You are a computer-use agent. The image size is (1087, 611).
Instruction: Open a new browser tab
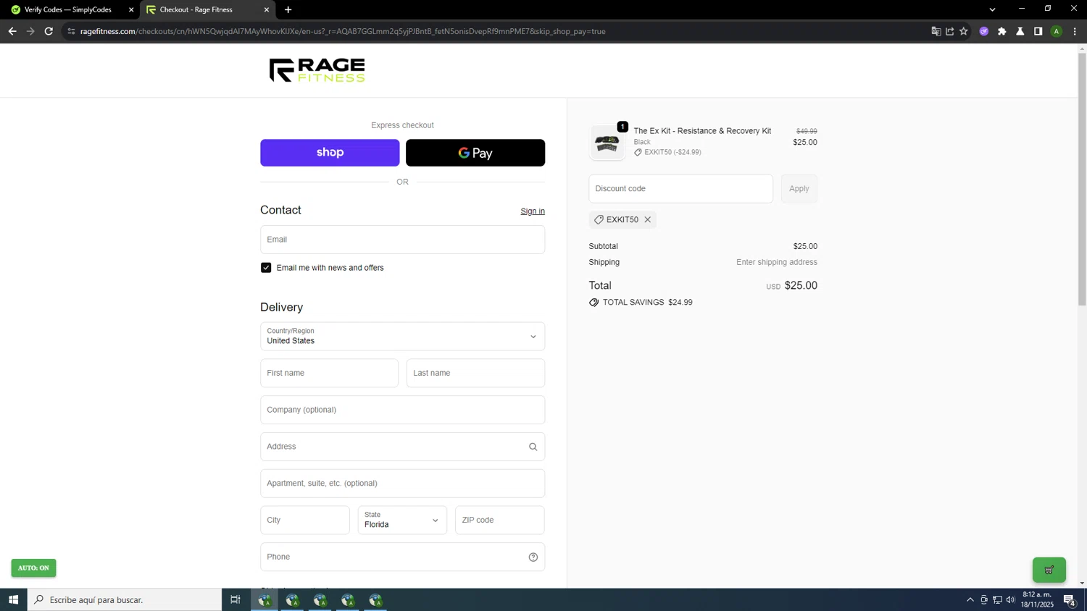(288, 9)
